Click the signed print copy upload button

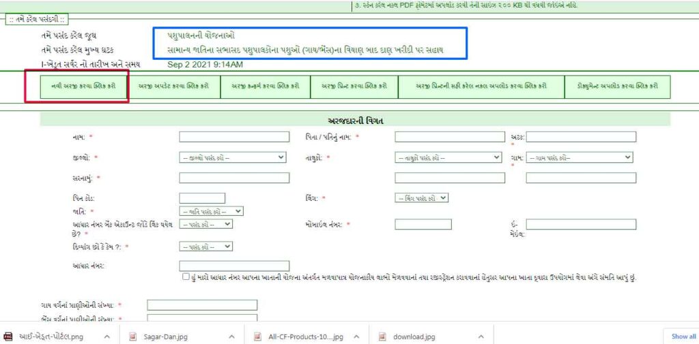coord(481,87)
